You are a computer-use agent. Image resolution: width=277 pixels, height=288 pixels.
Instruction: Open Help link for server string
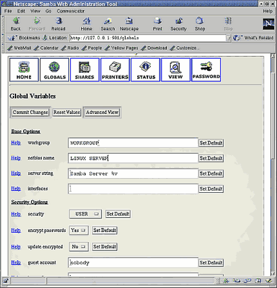[x=16, y=173]
